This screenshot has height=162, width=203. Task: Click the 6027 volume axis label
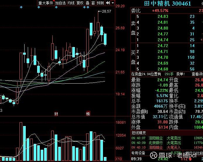click(x=120, y=148)
